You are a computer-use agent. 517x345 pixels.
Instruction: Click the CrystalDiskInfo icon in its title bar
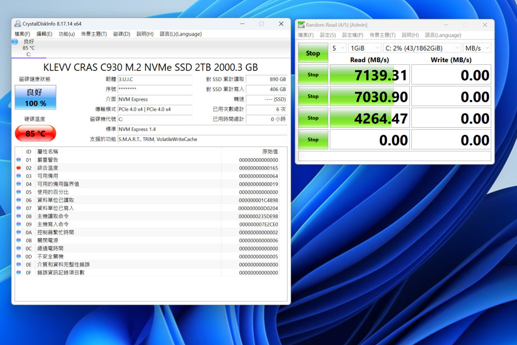(17, 23)
